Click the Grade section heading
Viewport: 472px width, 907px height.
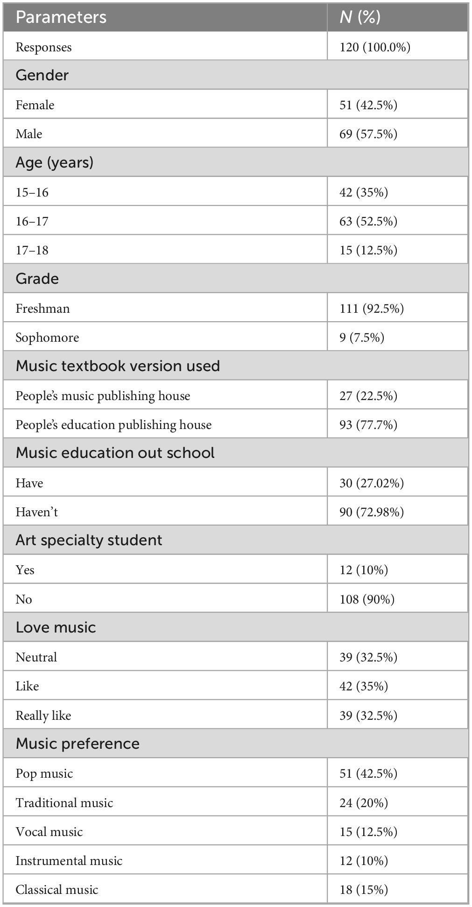[x=37, y=279]
